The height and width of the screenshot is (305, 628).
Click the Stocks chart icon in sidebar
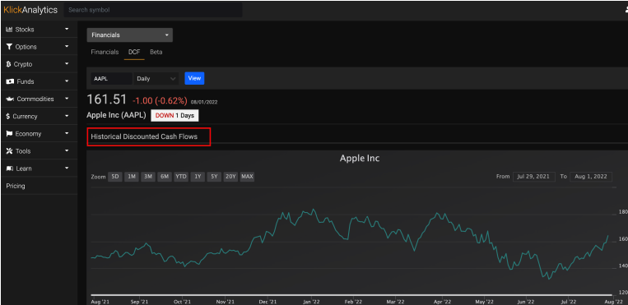click(9, 30)
